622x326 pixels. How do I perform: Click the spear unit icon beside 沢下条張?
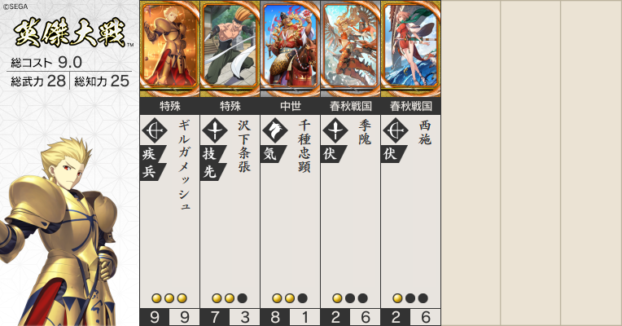[x=215, y=130]
